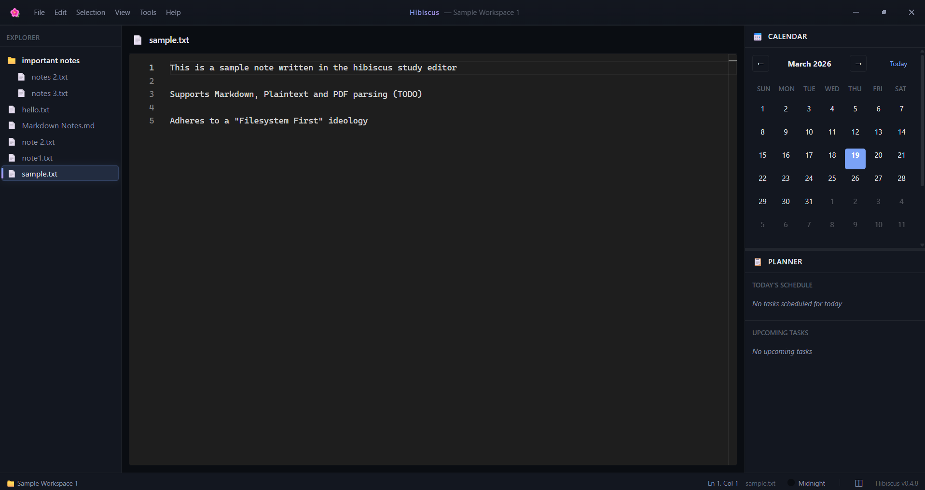The width and height of the screenshot is (925, 490).
Task: Click the editor minimap scrollbar slider
Action: 732,61
